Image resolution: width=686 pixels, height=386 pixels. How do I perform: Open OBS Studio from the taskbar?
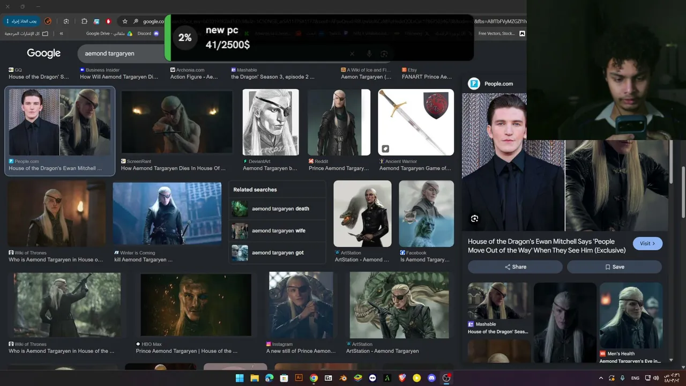tap(446, 378)
